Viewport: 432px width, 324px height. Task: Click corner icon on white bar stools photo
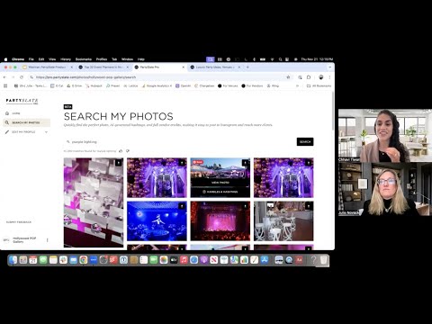(x=309, y=206)
